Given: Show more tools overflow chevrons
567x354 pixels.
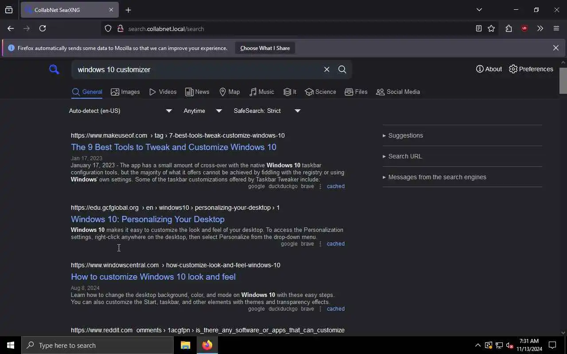Looking at the screenshot, I should [540, 29].
